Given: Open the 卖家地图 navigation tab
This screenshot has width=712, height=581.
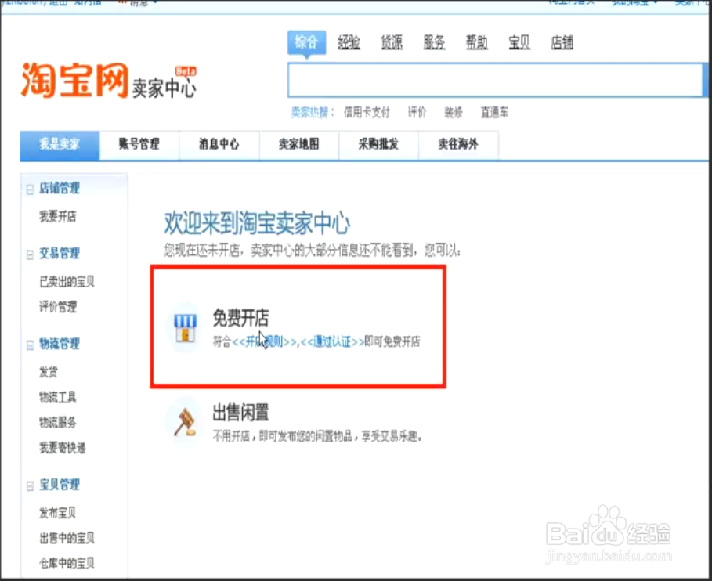Looking at the screenshot, I should tap(298, 145).
